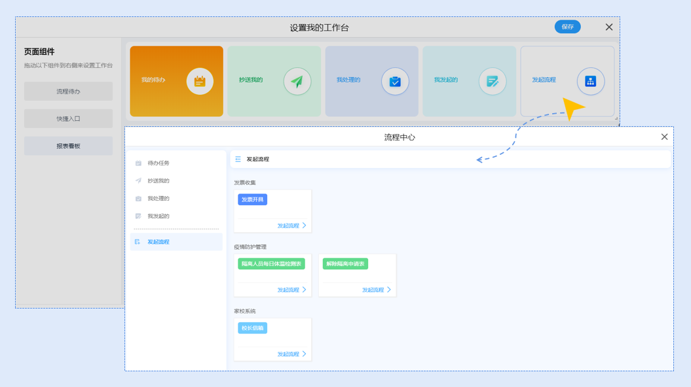Choose the 流程待办 component button

pos(68,92)
